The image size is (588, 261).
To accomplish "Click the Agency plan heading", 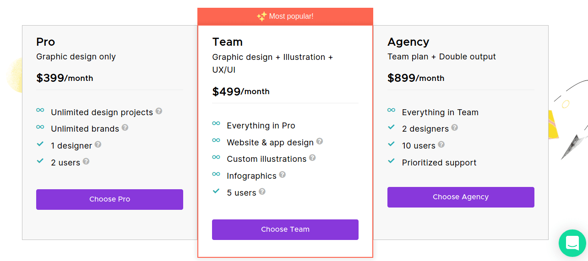I will coord(408,42).
